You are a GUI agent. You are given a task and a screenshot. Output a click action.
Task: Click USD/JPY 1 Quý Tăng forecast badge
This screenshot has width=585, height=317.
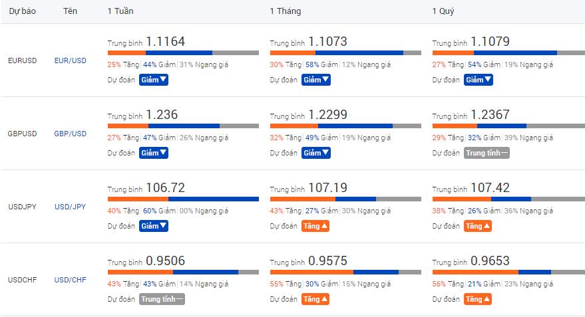point(478,226)
